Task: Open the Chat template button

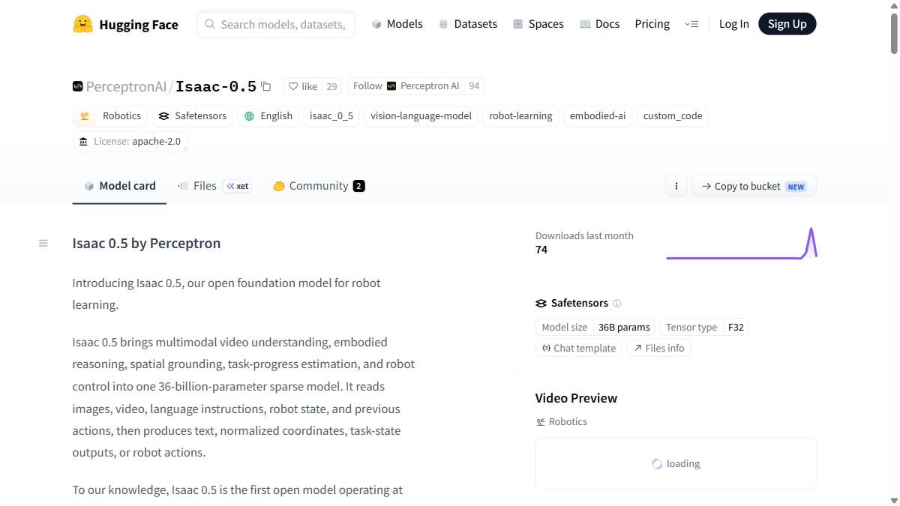Action: coord(578,348)
